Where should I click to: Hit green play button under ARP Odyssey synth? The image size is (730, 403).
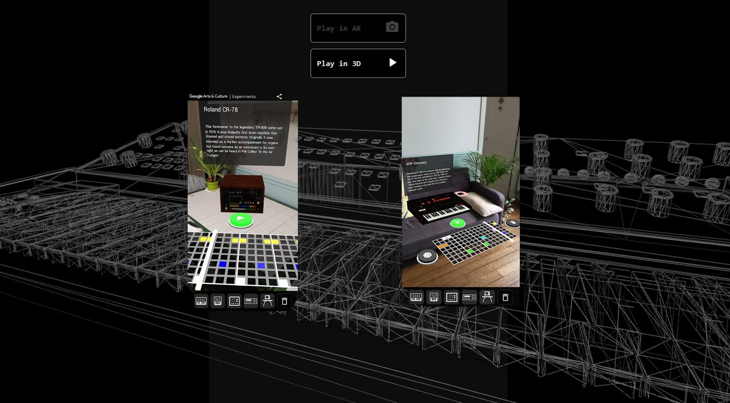coord(457,222)
